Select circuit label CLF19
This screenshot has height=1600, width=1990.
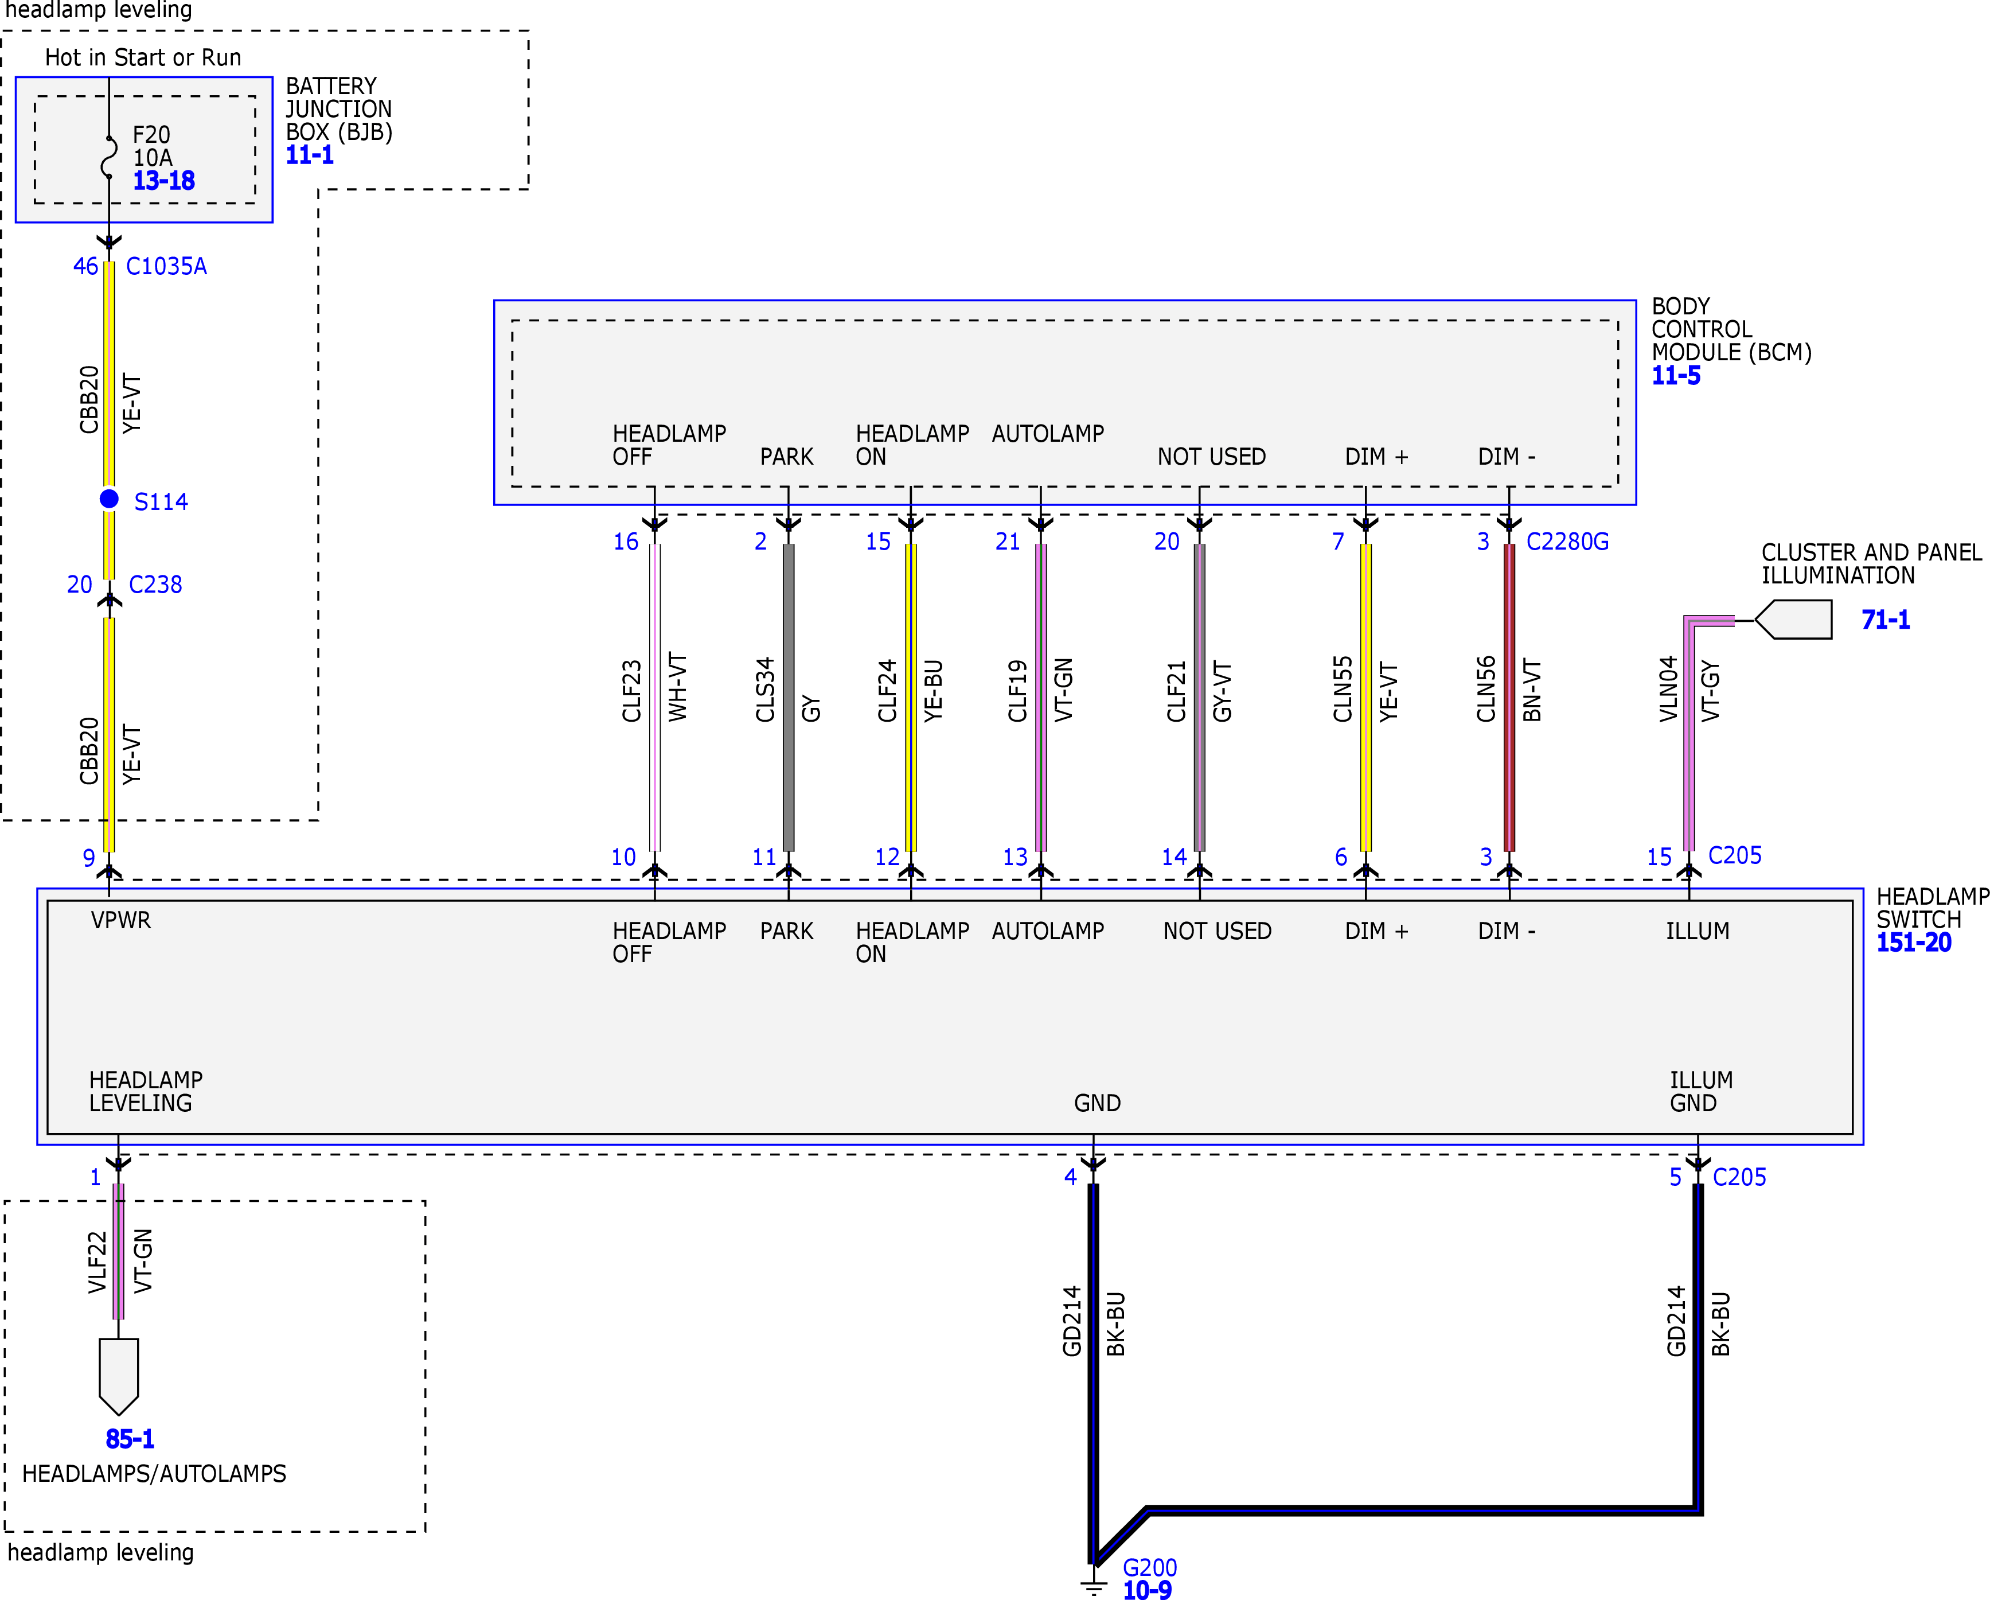point(1017,691)
